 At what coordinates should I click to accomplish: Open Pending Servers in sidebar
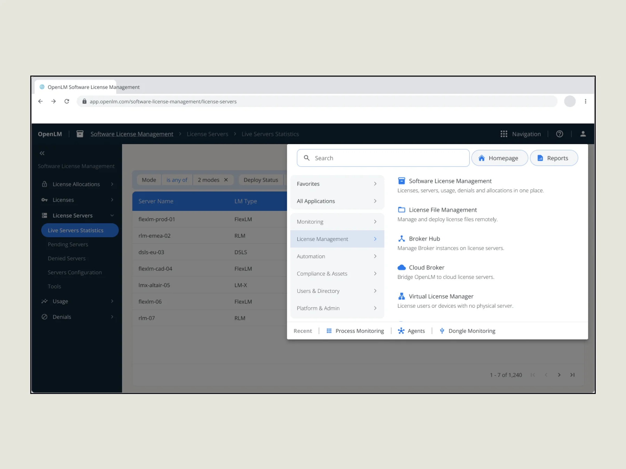68,245
